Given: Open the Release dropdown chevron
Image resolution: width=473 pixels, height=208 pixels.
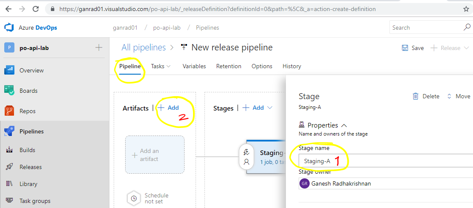Looking at the screenshot, I should click(467, 48).
